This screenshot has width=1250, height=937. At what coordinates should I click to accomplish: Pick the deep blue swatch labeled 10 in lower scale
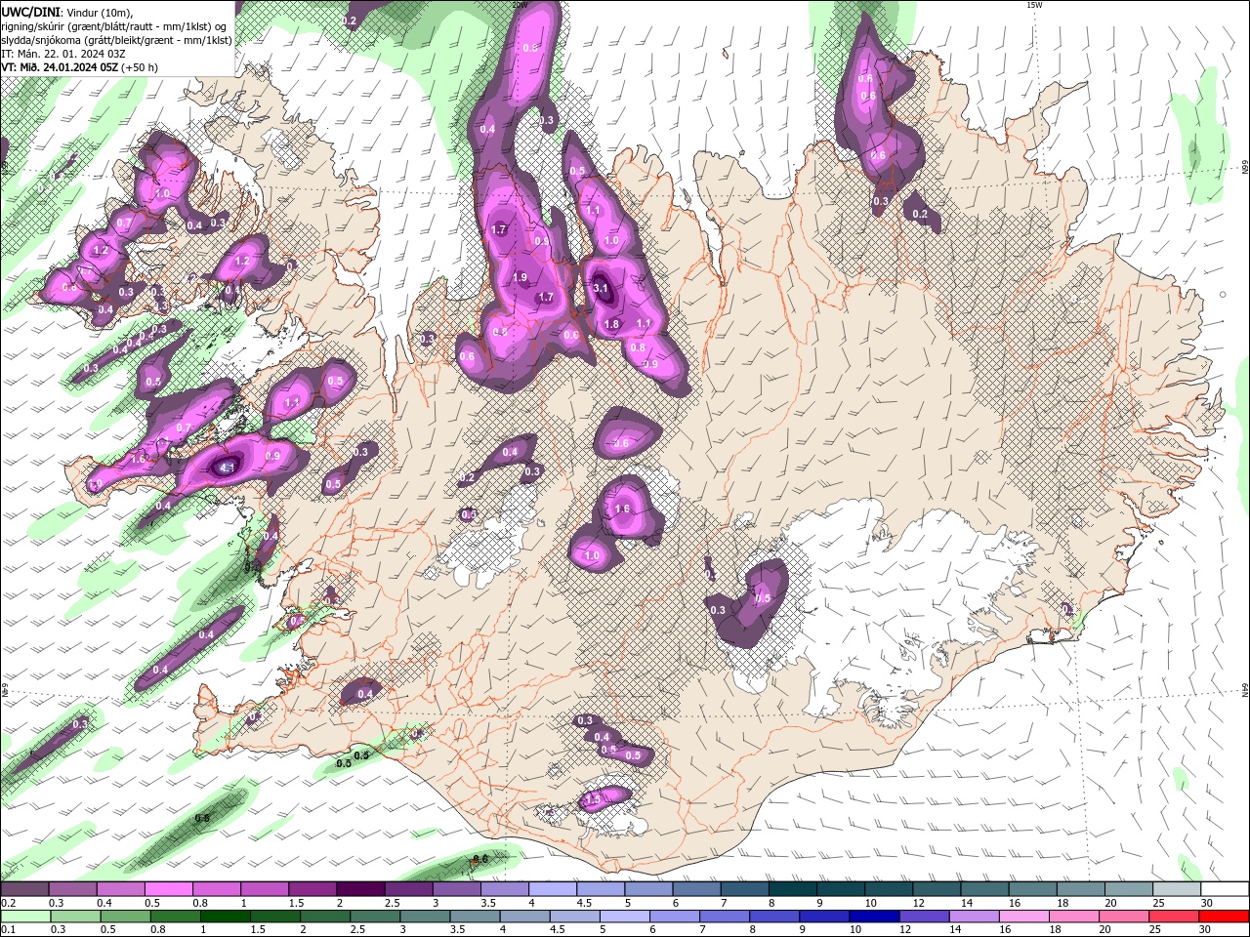click(874, 917)
